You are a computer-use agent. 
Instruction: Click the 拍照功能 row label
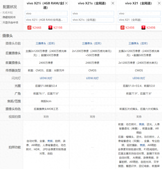pyautogui.click(x=15, y=147)
